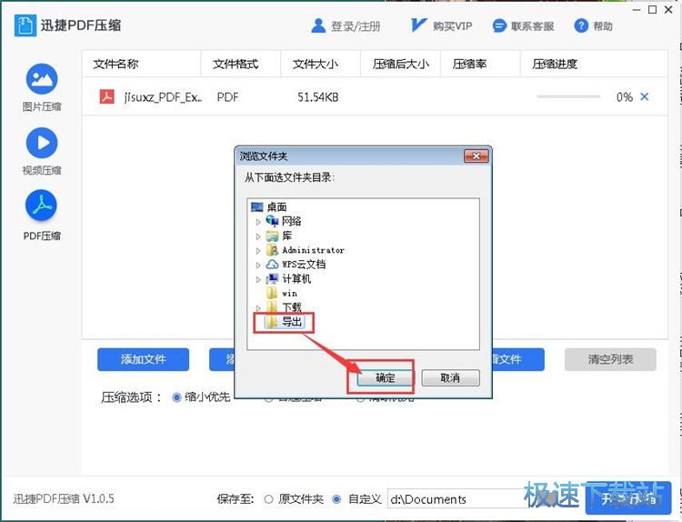Expand the 库 tree node

258,236
